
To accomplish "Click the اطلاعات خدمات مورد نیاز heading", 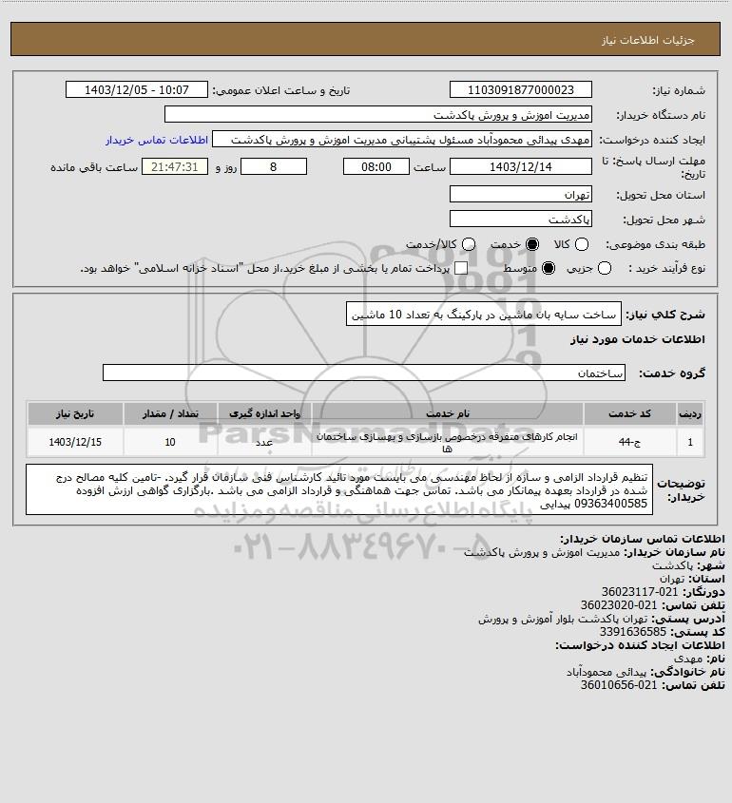I will 638,339.
